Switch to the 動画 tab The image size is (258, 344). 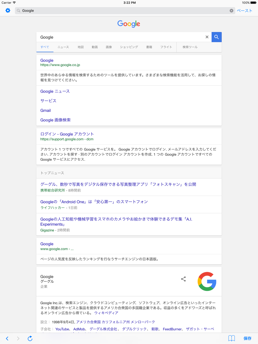click(x=95, y=47)
